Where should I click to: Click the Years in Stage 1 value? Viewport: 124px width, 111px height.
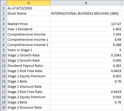point(86,50)
